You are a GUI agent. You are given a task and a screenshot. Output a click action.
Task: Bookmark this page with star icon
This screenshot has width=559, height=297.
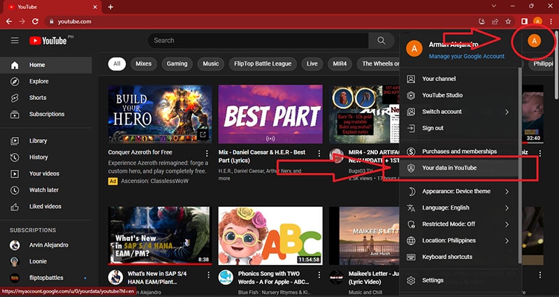[508, 22]
